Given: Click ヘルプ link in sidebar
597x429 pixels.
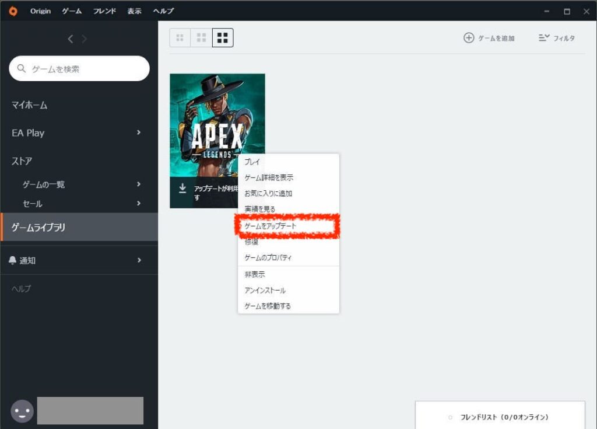Looking at the screenshot, I should (x=21, y=289).
